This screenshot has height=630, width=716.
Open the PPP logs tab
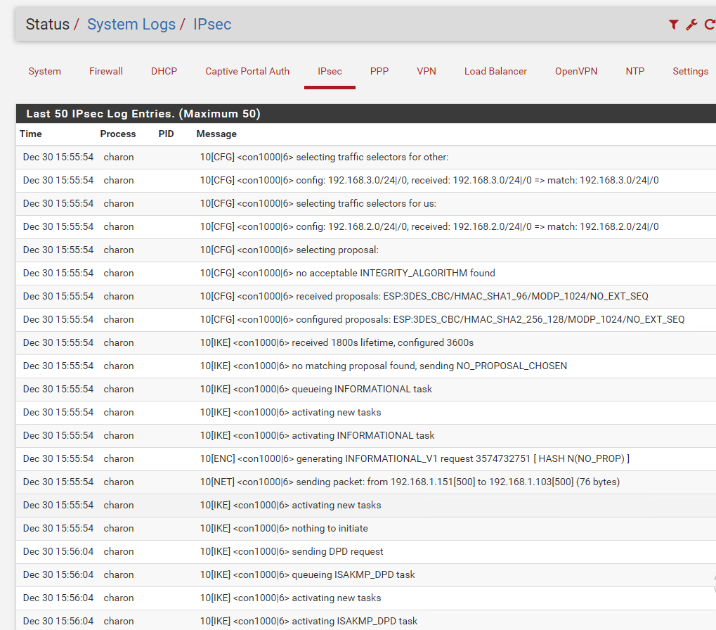(x=379, y=71)
